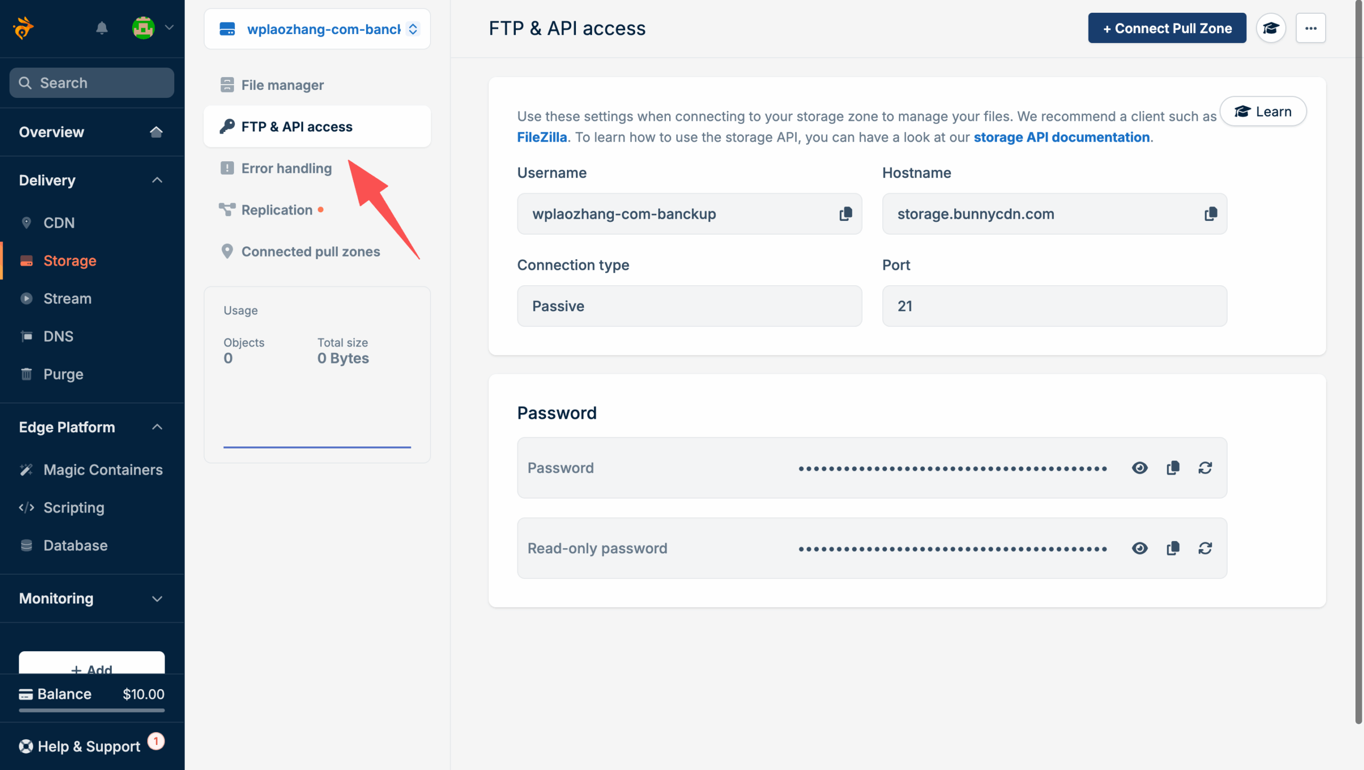Open the three-dots more options menu
The width and height of the screenshot is (1364, 770).
point(1311,28)
